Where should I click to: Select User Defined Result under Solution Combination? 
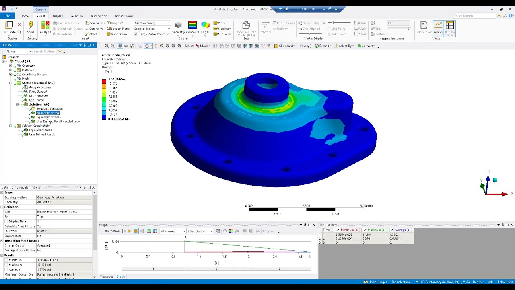click(x=42, y=135)
